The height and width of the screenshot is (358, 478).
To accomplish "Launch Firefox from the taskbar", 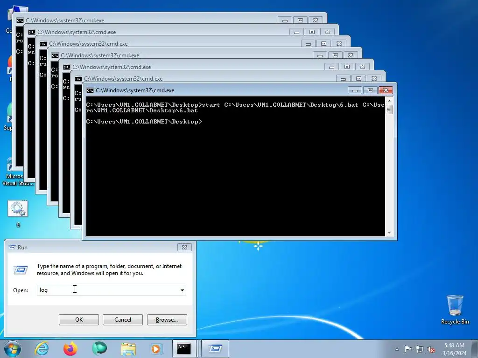I will pyautogui.click(x=70, y=349).
